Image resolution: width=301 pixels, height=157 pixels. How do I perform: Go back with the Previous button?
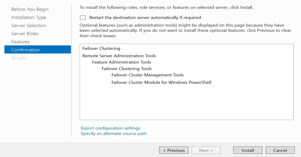tap(174, 150)
